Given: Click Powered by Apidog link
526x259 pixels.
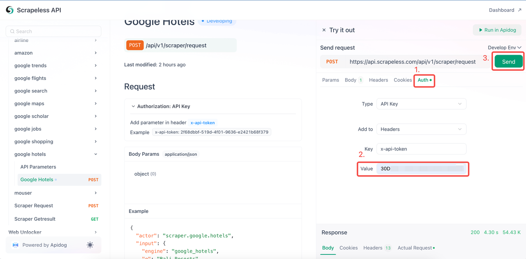Looking at the screenshot, I should [x=44, y=245].
